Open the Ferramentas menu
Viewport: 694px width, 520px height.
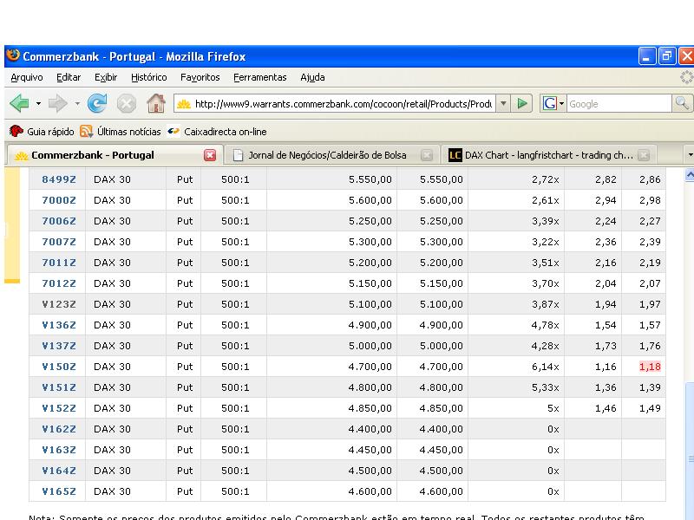tap(259, 77)
